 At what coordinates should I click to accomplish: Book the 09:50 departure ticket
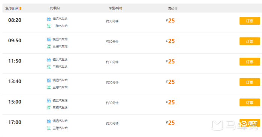click(x=250, y=41)
